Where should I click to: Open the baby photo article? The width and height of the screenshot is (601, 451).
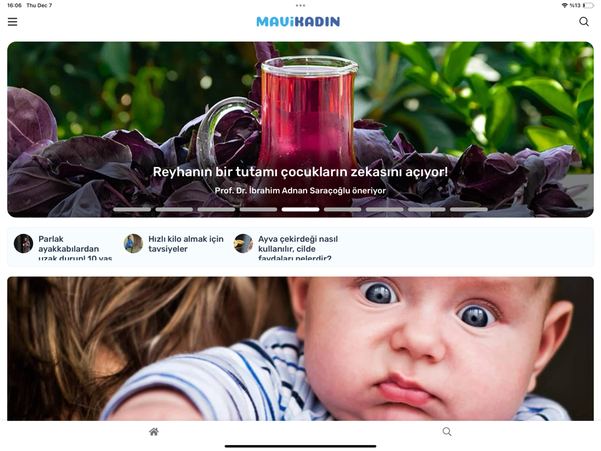pyautogui.click(x=300, y=349)
